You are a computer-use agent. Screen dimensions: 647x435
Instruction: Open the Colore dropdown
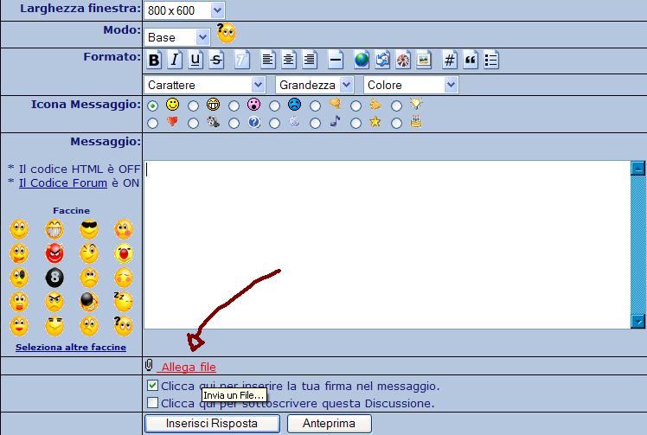[x=411, y=85]
